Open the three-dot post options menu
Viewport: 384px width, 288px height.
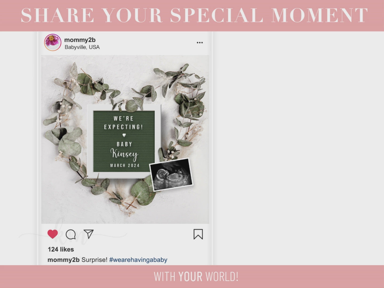[200, 43]
